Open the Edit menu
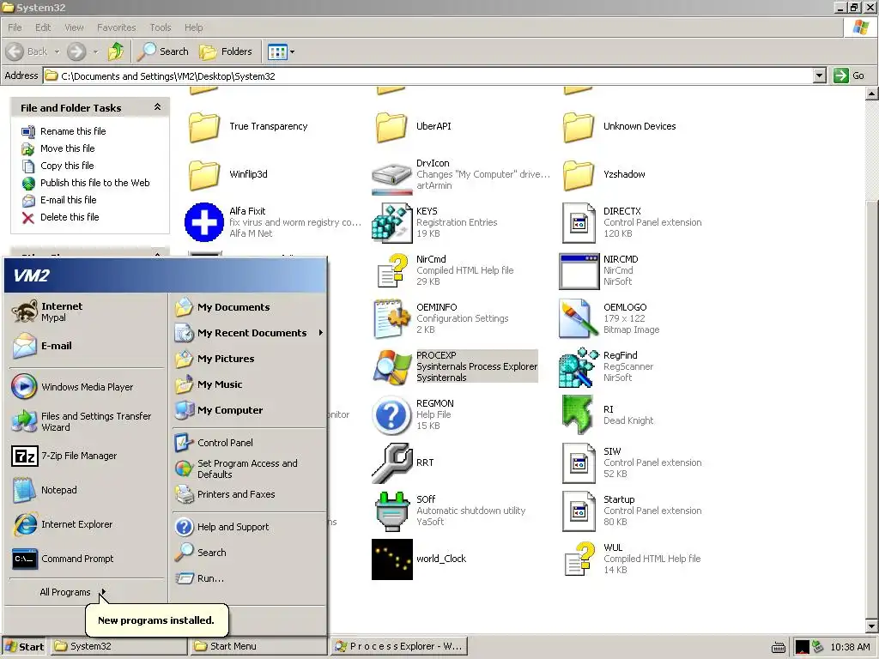 [43, 27]
